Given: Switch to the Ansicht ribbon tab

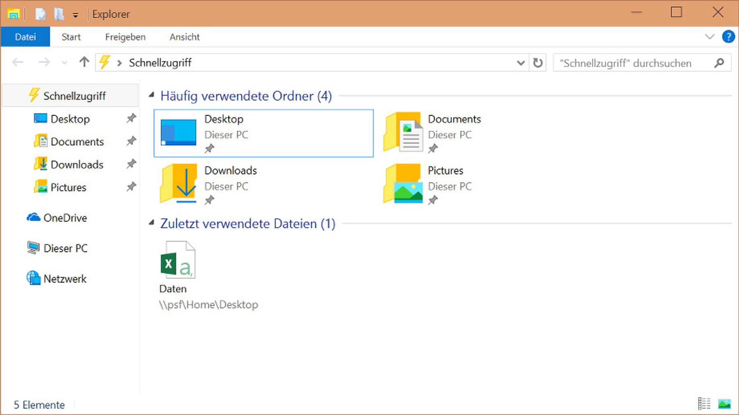Looking at the screenshot, I should coord(184,36).
